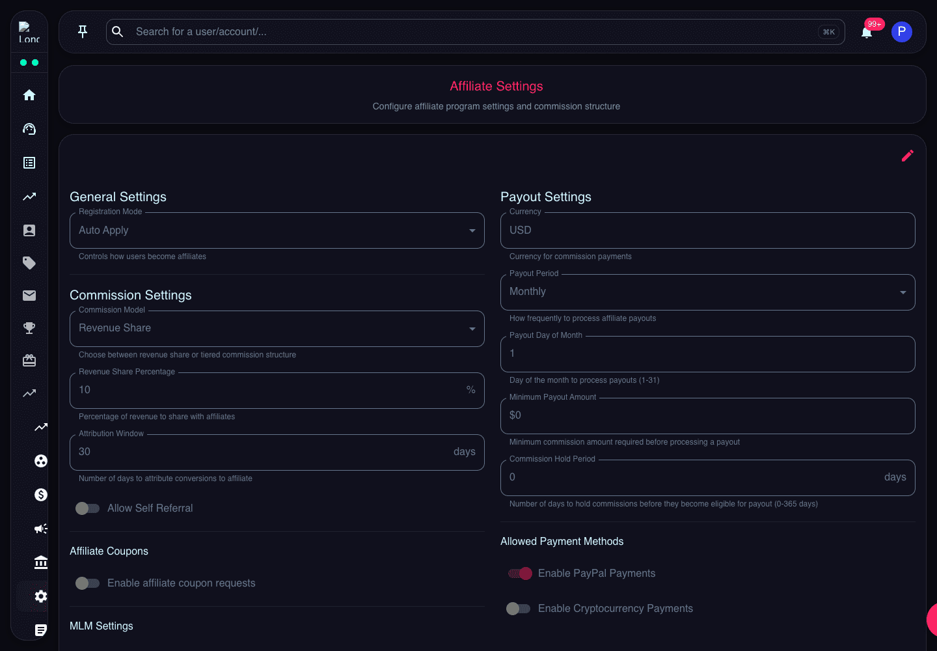Disable the Enable PayPal Payments switch
The height and width of the screenshot is (651, 937).
pos(520,574)
